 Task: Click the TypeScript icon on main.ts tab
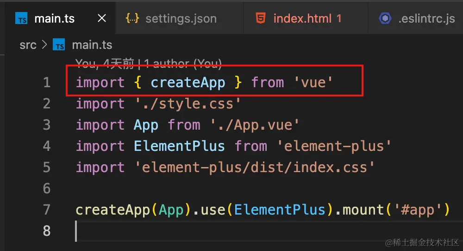click(21, 18)
